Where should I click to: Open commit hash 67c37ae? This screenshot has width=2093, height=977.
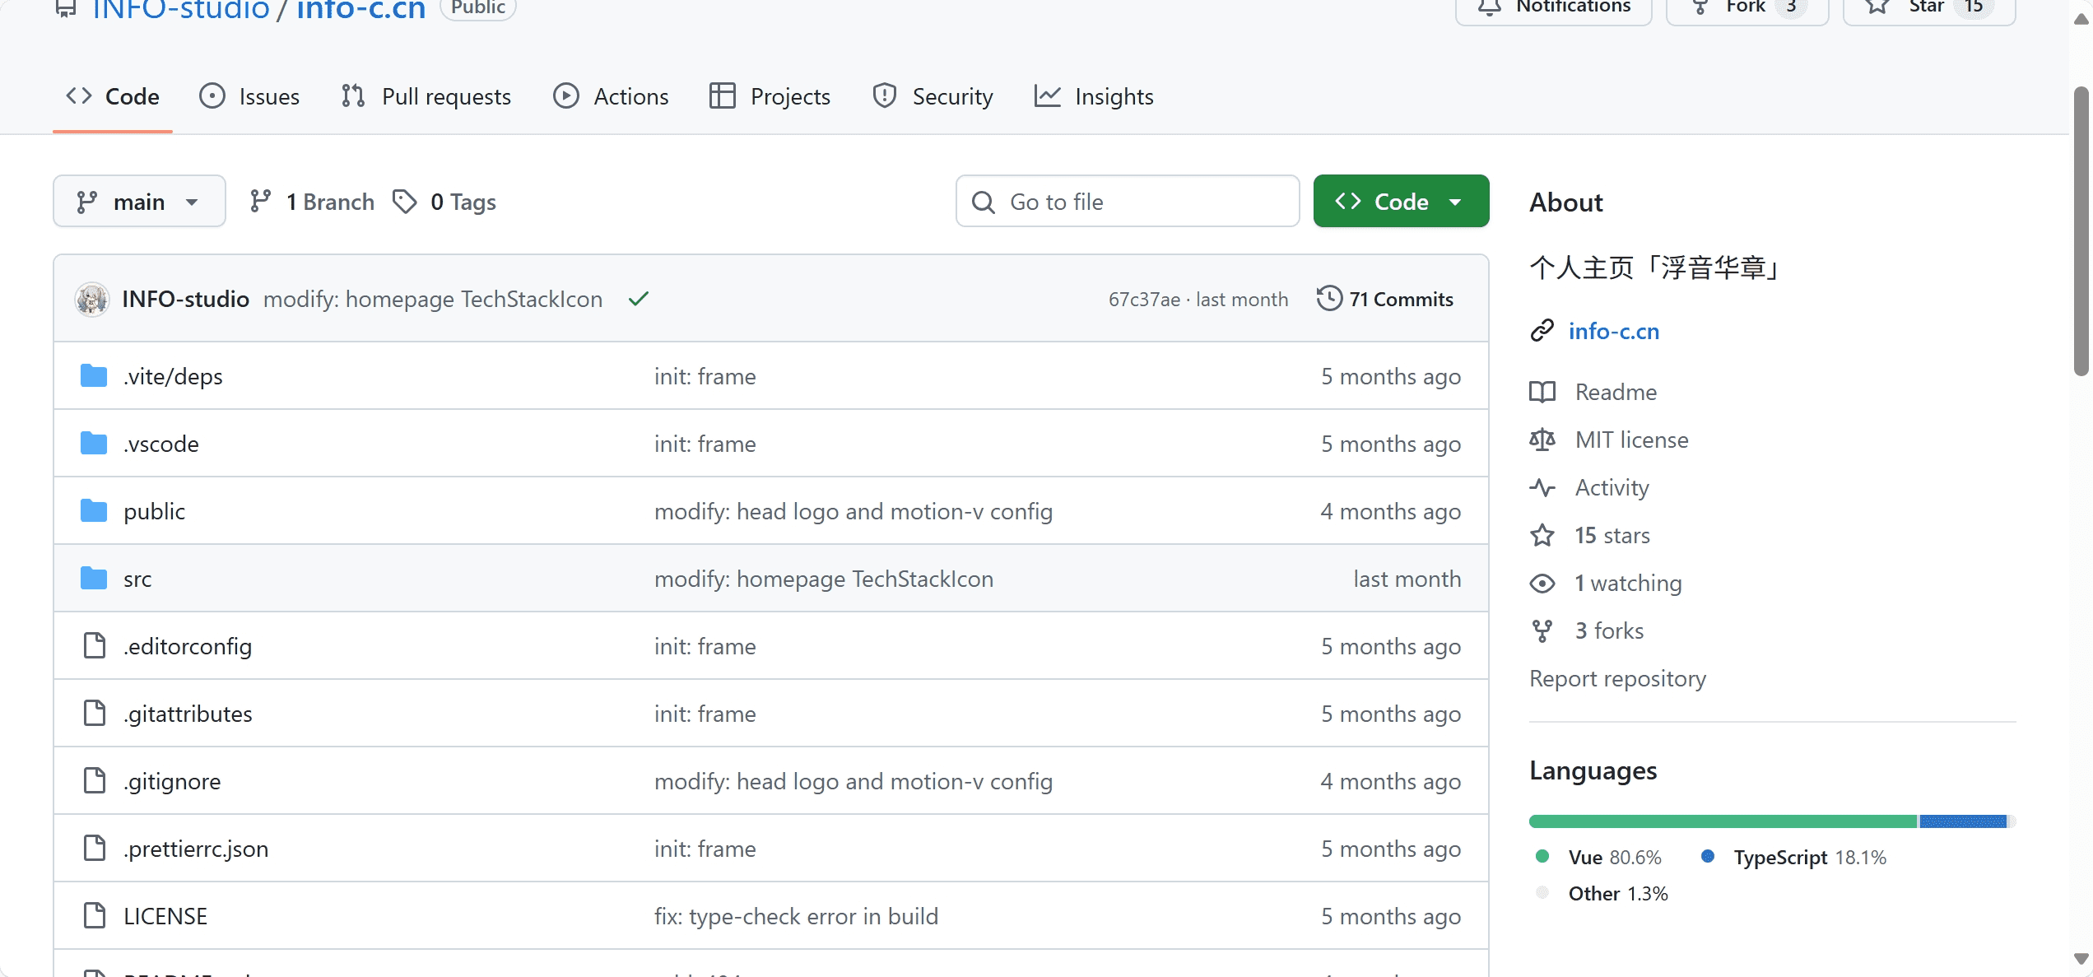[1144, 300]
